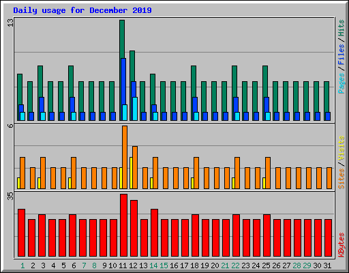Viewport: 349px width, 273px height.
Task: Select day "4" on the date axis
Action: pyautogui.click(x=53, y=265)
